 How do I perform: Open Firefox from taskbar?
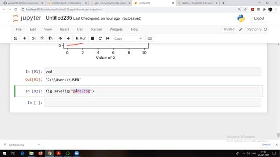click(41, 153)
